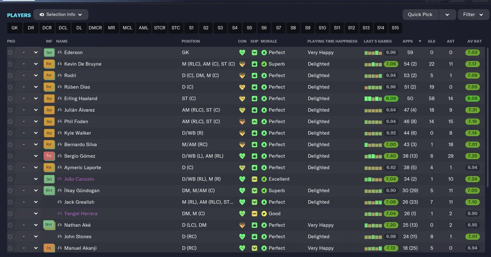Expand the Quick Pick arrow menu
This screenshot has height=257, width=491.
(447, 15)
